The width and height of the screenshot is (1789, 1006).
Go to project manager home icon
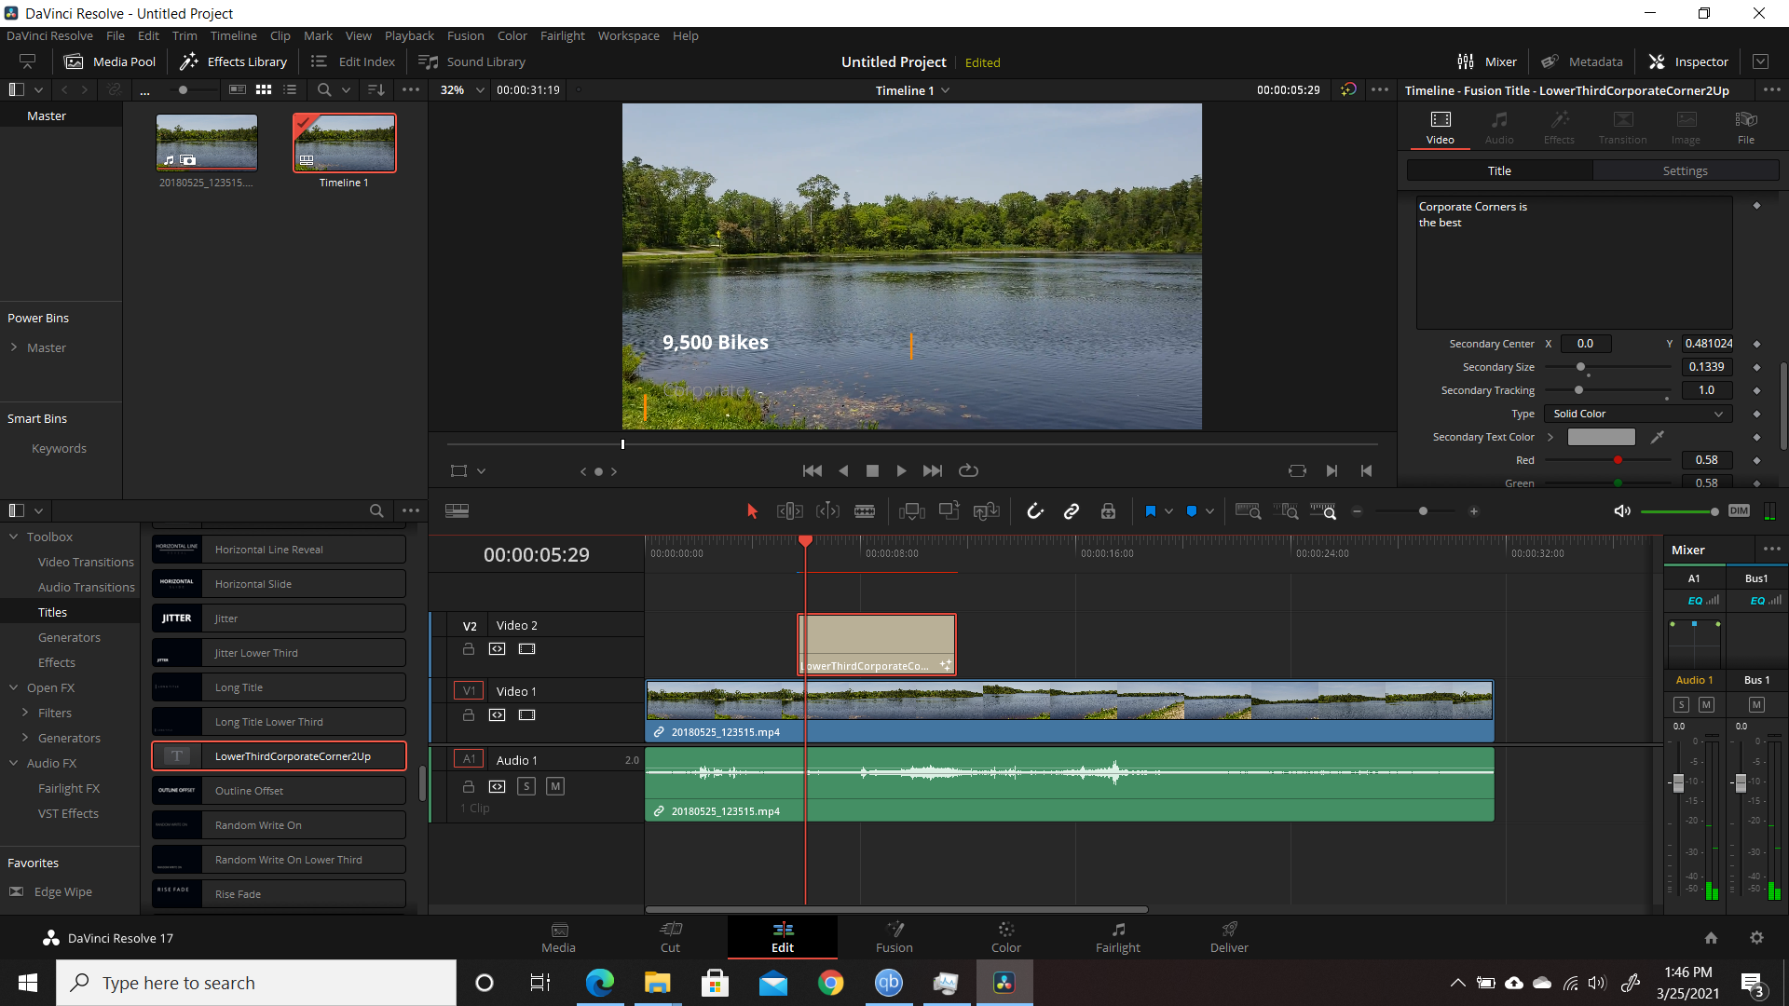1711,938
